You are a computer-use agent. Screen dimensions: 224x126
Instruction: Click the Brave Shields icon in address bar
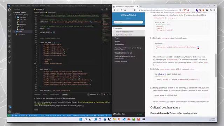[x=185, y=10]
